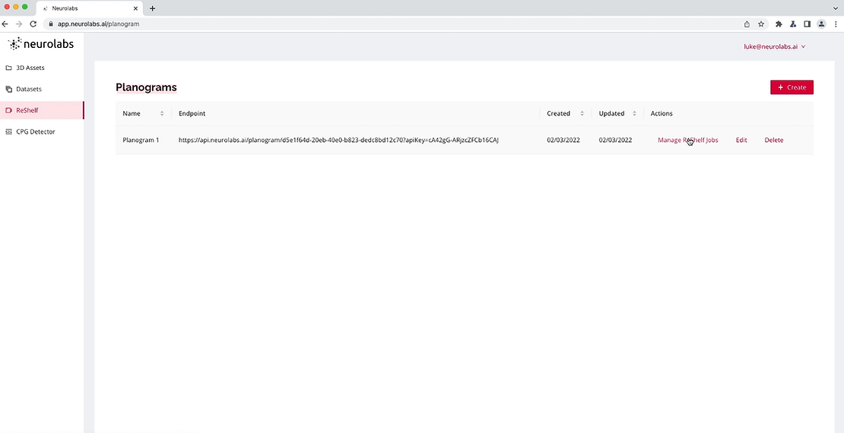This screenshot has width=844, height=433.
Task: Select the Neurolabs browser tab
Action: 89,8
